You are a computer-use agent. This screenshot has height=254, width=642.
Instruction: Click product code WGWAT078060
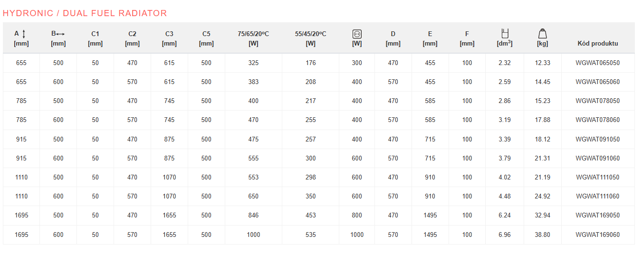pyautogui.click(x=597, y=120)
